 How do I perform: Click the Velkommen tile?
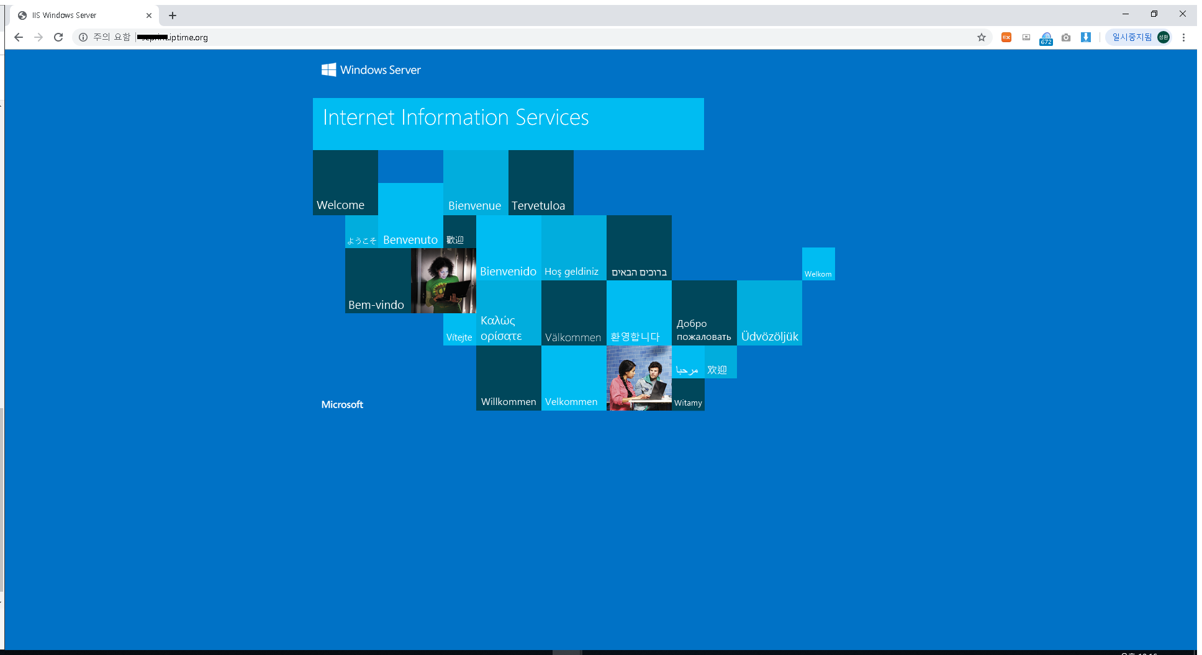click(574, 378)
